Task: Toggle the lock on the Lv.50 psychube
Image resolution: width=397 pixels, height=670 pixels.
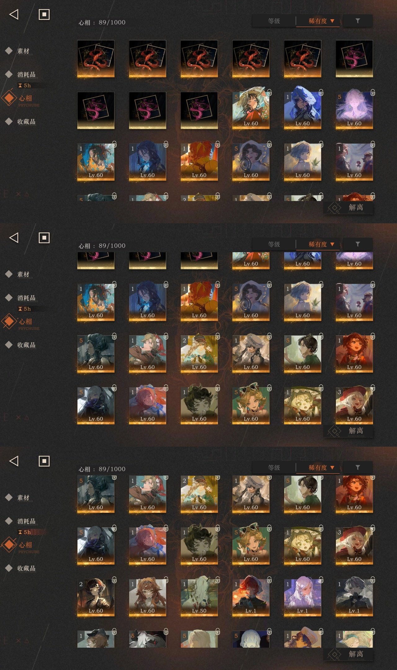Action: click(217, 579)
